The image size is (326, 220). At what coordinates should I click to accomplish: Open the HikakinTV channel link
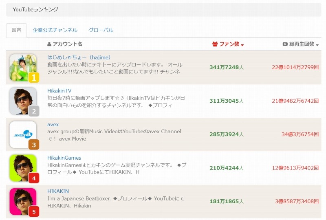point(59,91)
